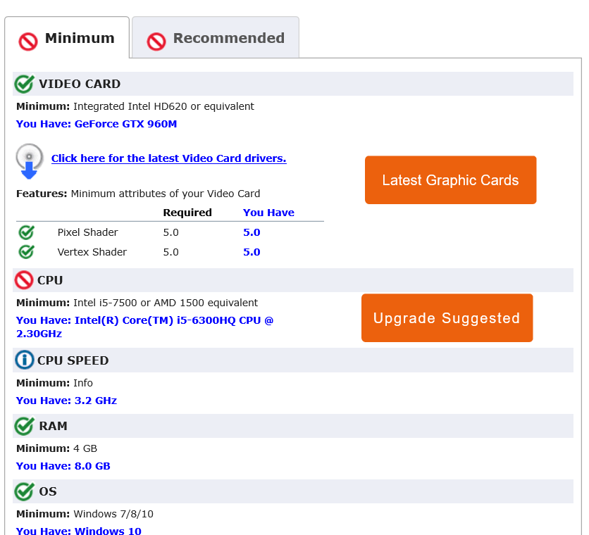Click the 'Features: Minimum attributes' line

[x=138, y=194]
